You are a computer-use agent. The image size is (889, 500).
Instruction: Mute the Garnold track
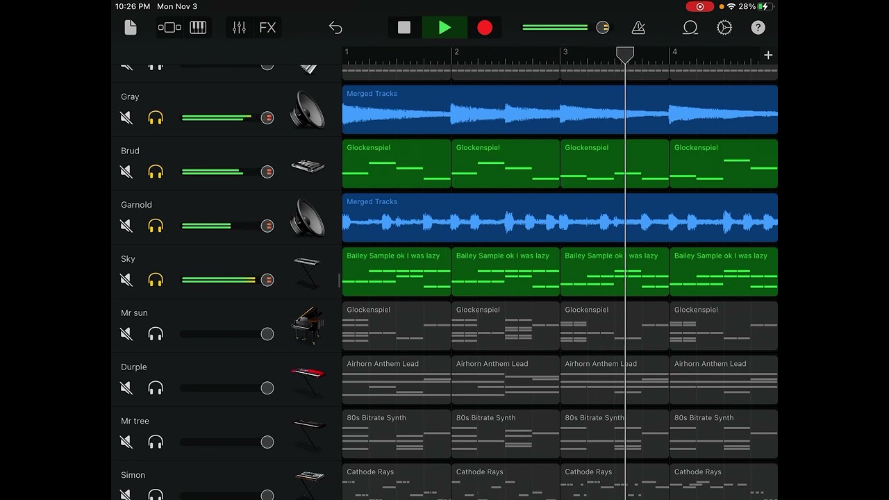[x=126, y=226]
